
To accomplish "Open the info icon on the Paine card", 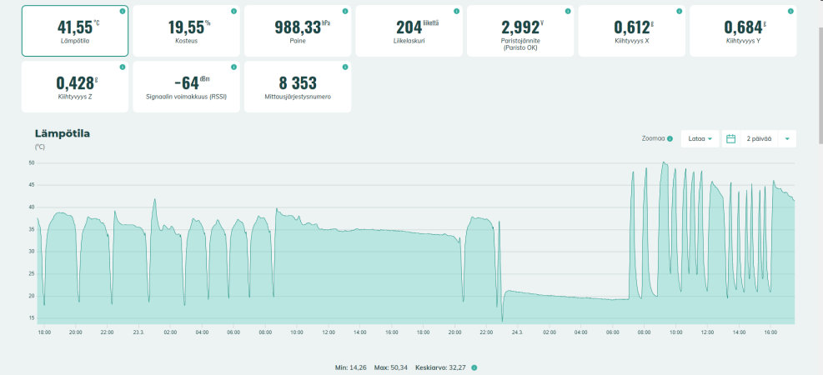I will (x=345, y=11).
